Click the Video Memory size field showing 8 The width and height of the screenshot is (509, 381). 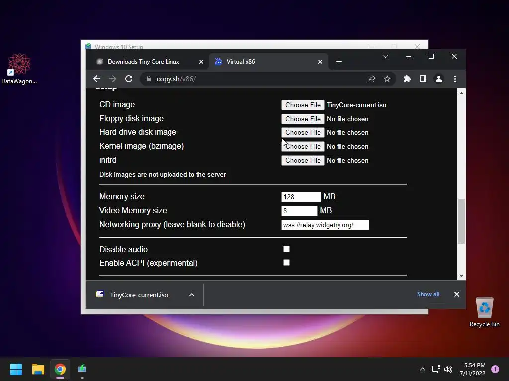click(299, 211)
